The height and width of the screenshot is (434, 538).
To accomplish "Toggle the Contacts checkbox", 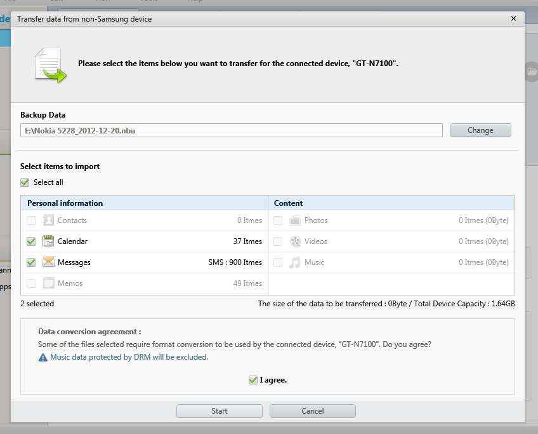I will (x=31, y=220).
